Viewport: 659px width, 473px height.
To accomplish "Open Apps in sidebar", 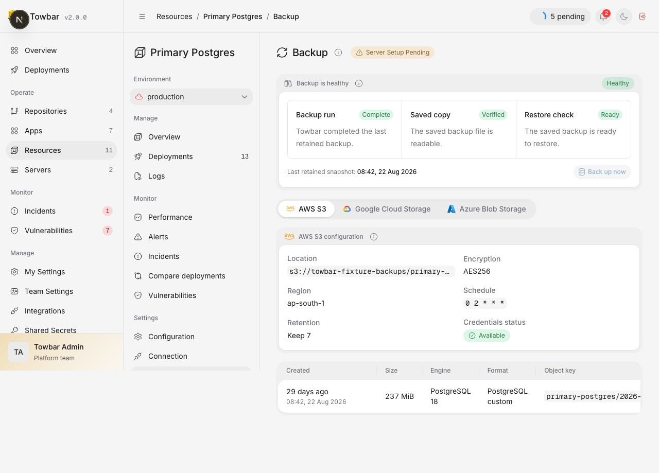I will [62, 131].
